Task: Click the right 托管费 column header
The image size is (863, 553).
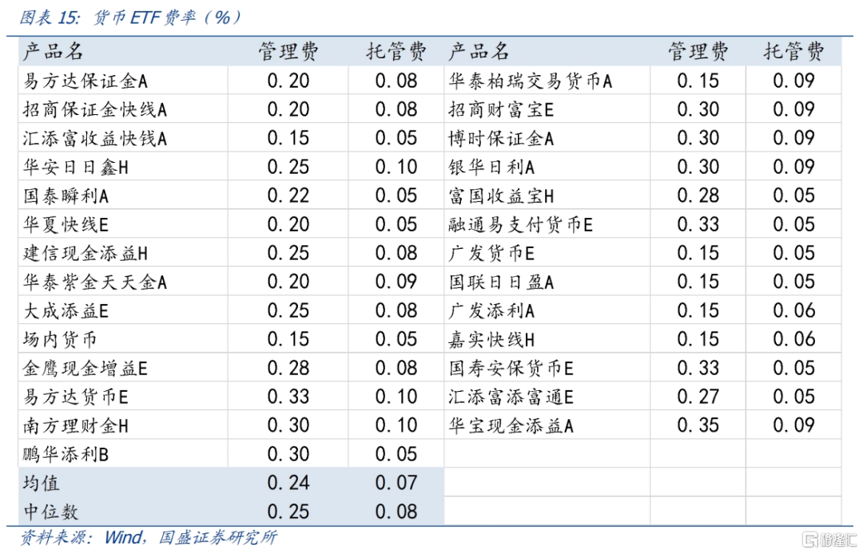Action: 793,52
